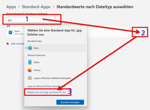Open the external link icon at row end
The image size is (150, 110).
tap(144, 32)
